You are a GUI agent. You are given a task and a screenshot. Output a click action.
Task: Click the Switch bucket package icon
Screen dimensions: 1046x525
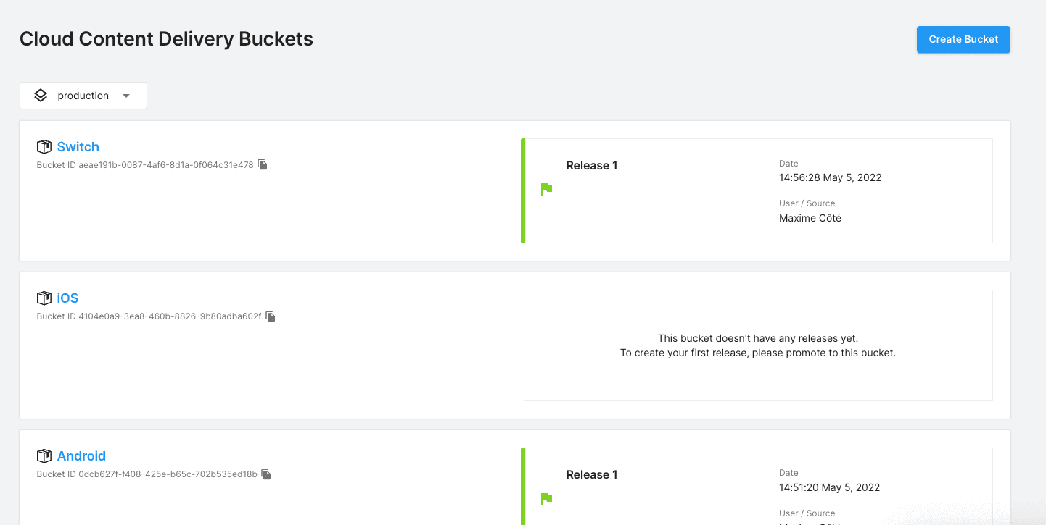[x=44, y=147]
